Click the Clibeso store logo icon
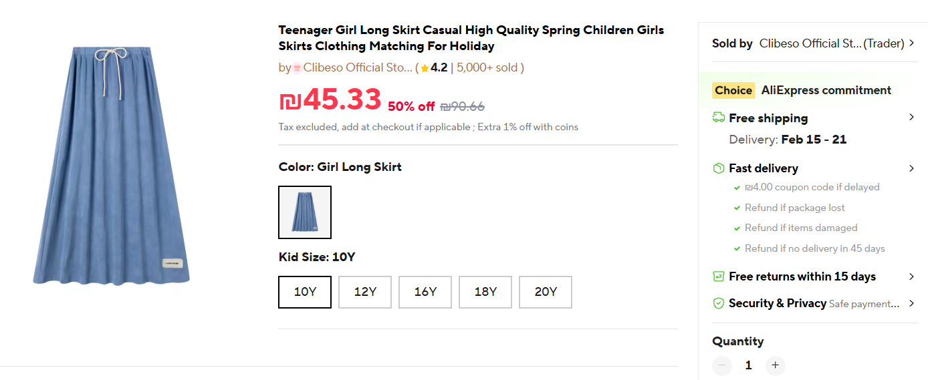This screenshot has height=380, width=928. (298, 68)
